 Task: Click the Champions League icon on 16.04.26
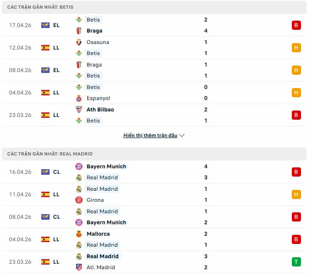pos(45,172)
